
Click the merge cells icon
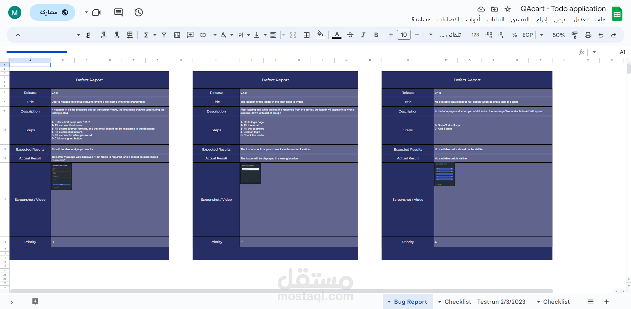click(x=293, y=35)
